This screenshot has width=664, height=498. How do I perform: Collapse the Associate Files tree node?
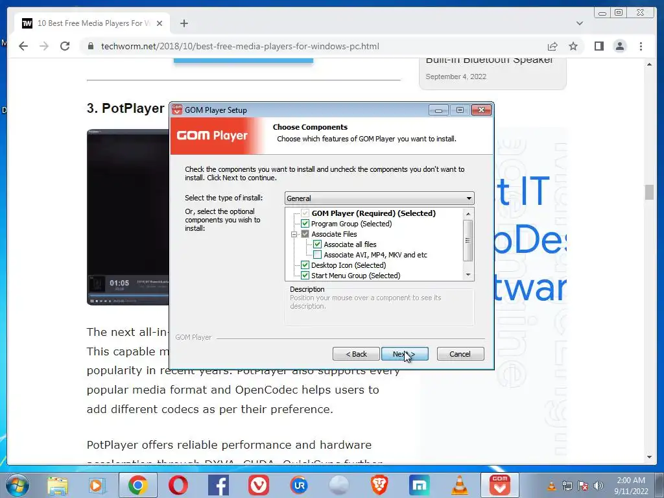[294, 234]
